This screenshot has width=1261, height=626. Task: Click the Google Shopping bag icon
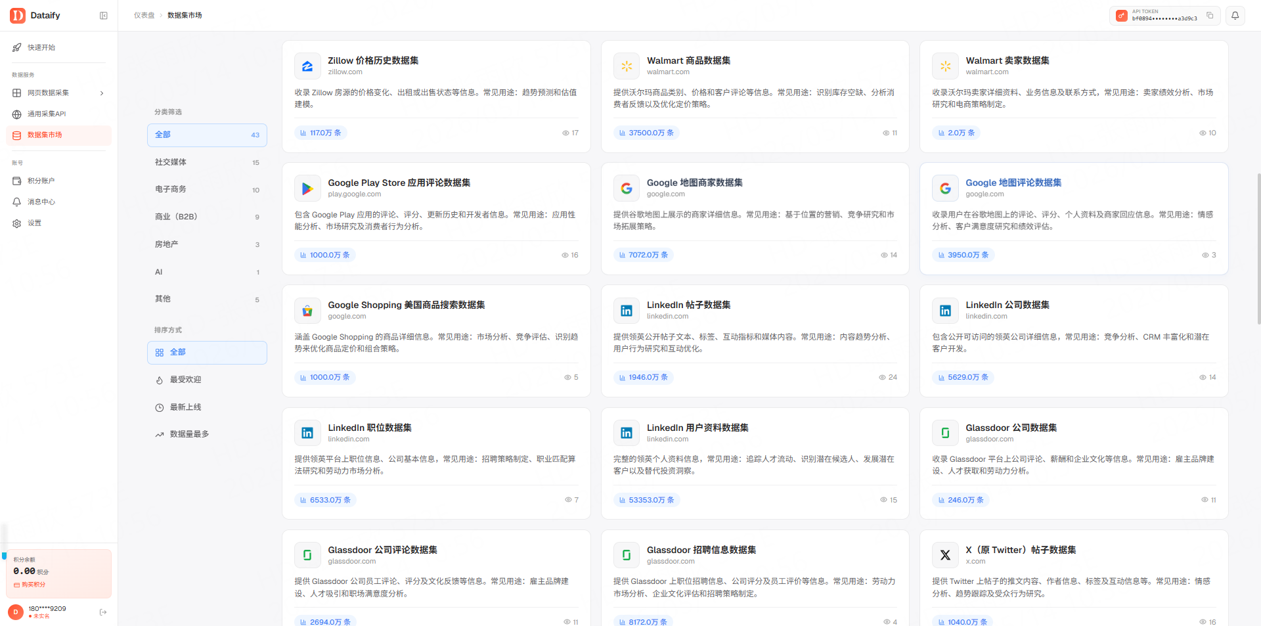click(307, 311)
